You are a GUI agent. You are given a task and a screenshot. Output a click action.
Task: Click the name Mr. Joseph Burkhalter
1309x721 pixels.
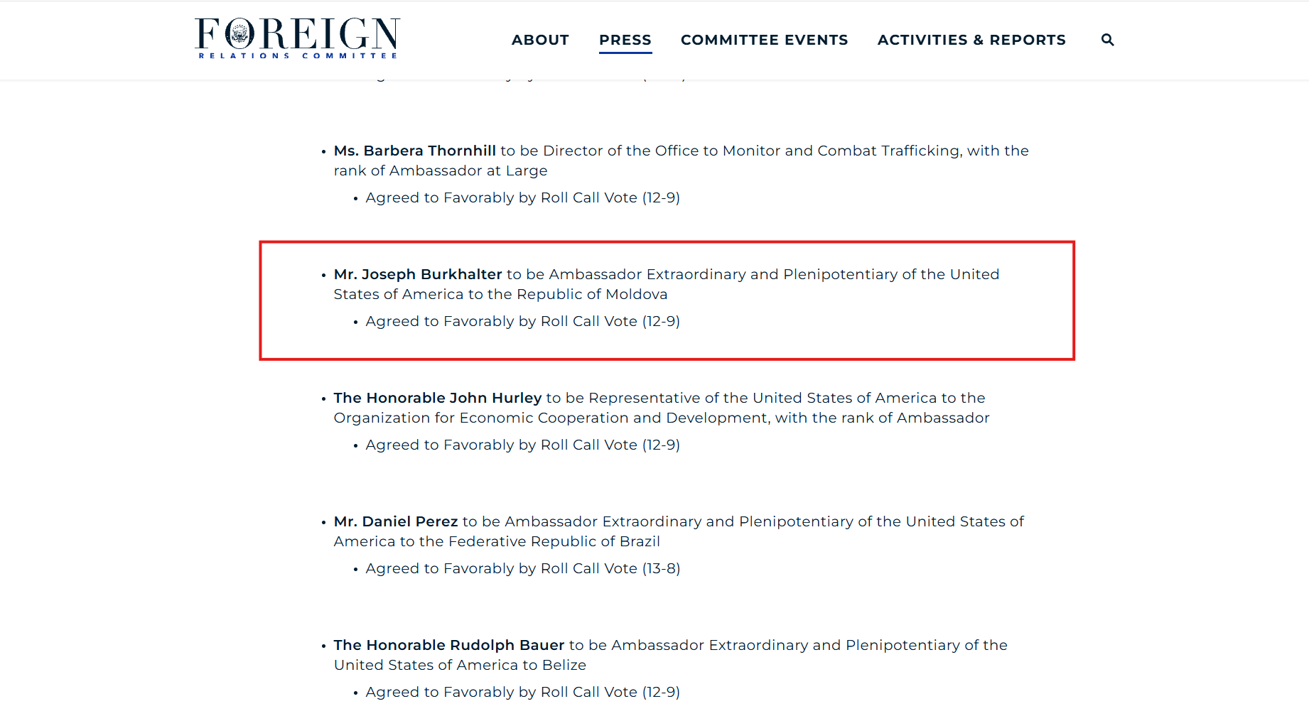click(418, 274)
